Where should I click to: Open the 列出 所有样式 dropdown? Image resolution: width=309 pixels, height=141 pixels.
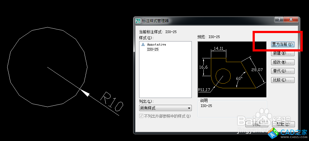165,108
